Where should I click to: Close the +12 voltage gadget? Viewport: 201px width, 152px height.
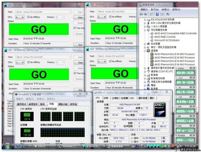point(194,97)
